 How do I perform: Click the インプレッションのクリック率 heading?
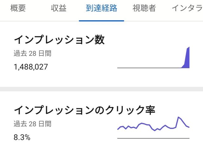point(84,110)
